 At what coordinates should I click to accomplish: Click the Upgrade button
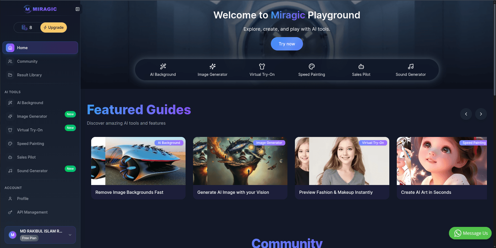point(53,27)
